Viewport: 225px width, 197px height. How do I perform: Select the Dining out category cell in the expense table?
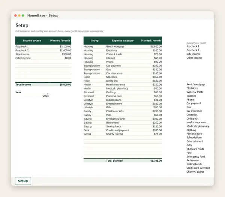pyautogui.click(x=112, y=81)
